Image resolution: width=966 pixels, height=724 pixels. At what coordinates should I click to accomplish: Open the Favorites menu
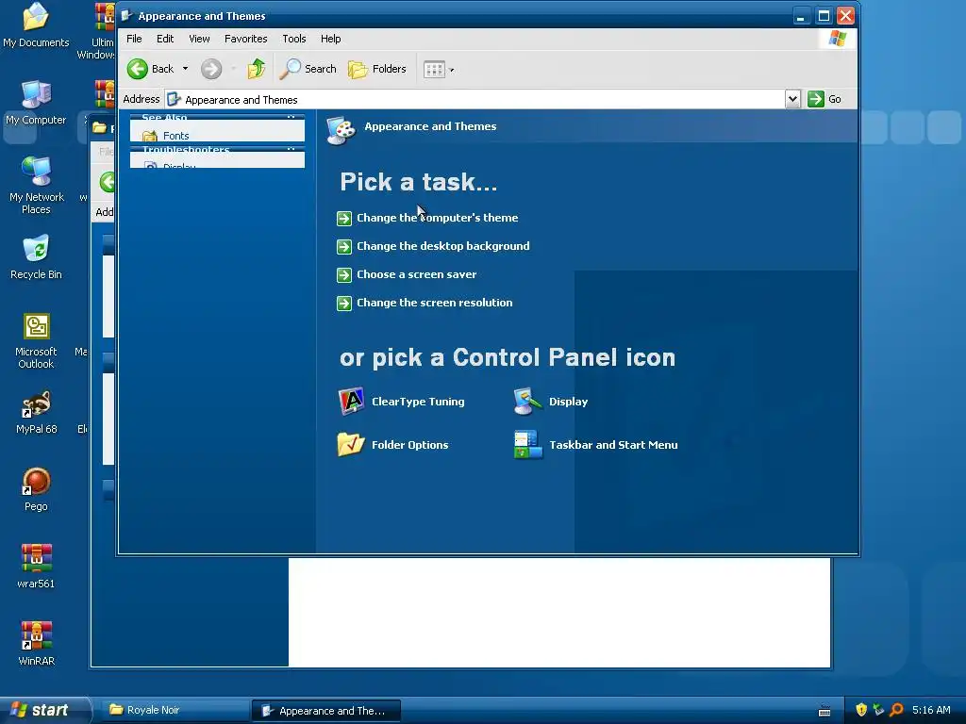coord(246,39)
